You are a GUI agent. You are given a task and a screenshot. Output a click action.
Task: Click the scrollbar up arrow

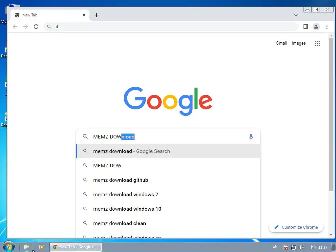(331, 36)
